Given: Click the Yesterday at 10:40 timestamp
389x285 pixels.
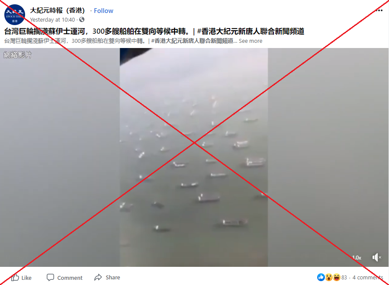Looking at the screenshot, I should tap(52, 19).
